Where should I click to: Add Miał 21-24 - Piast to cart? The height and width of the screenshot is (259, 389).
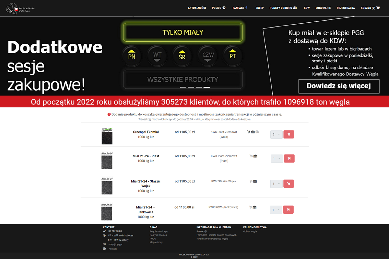[289, 159]
